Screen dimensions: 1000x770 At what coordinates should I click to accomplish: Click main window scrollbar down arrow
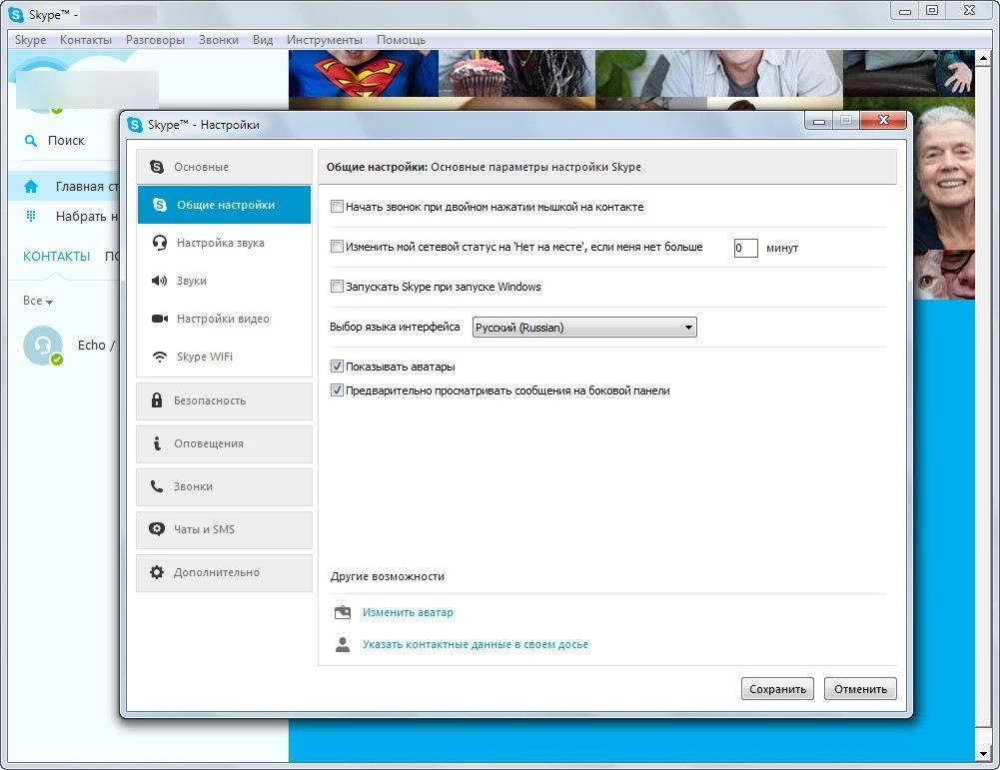(x=983, y=755)
